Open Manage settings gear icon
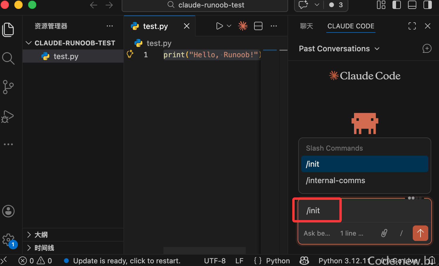 point(8,240)
